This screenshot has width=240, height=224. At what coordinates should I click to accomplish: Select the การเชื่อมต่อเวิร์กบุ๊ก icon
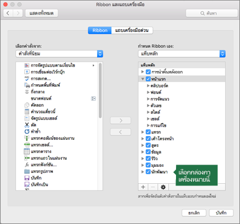click(x=27, y=72)
